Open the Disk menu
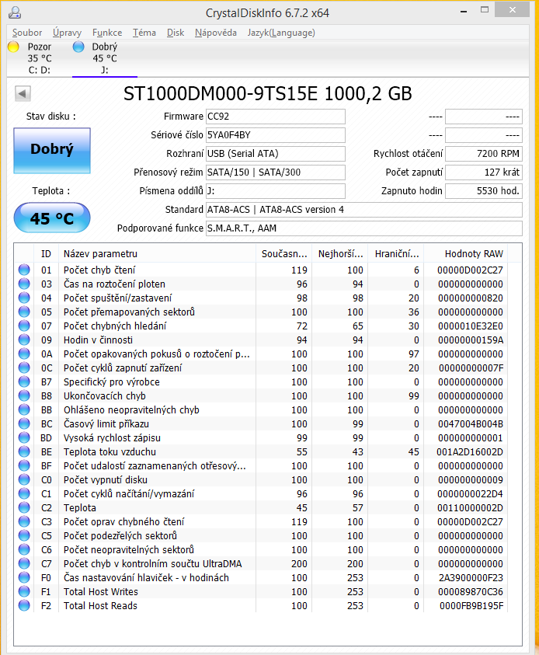This screenshot has height=655, width=539. 176,33
